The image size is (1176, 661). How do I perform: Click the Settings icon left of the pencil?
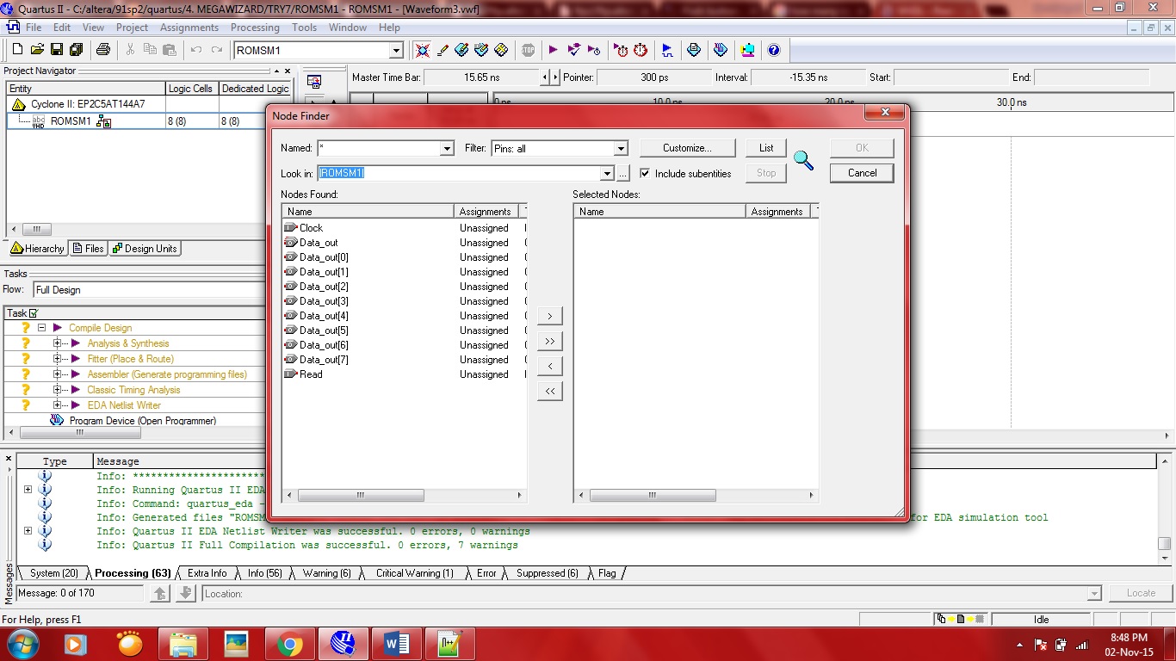coord(423,50)
